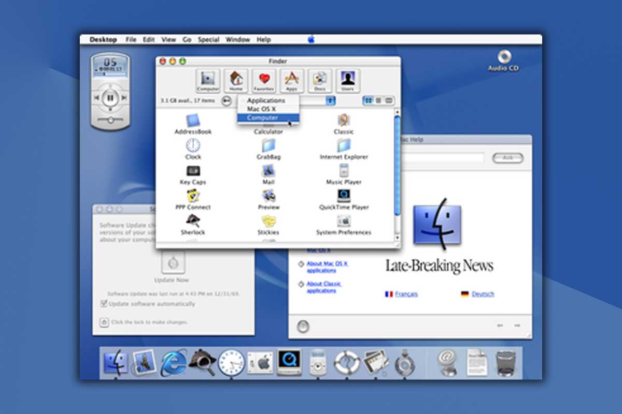Image resolution: width=622 pixels, height=414 pixels.
Task: Open the blue view selector dropdown
Action: pos(330,100)
